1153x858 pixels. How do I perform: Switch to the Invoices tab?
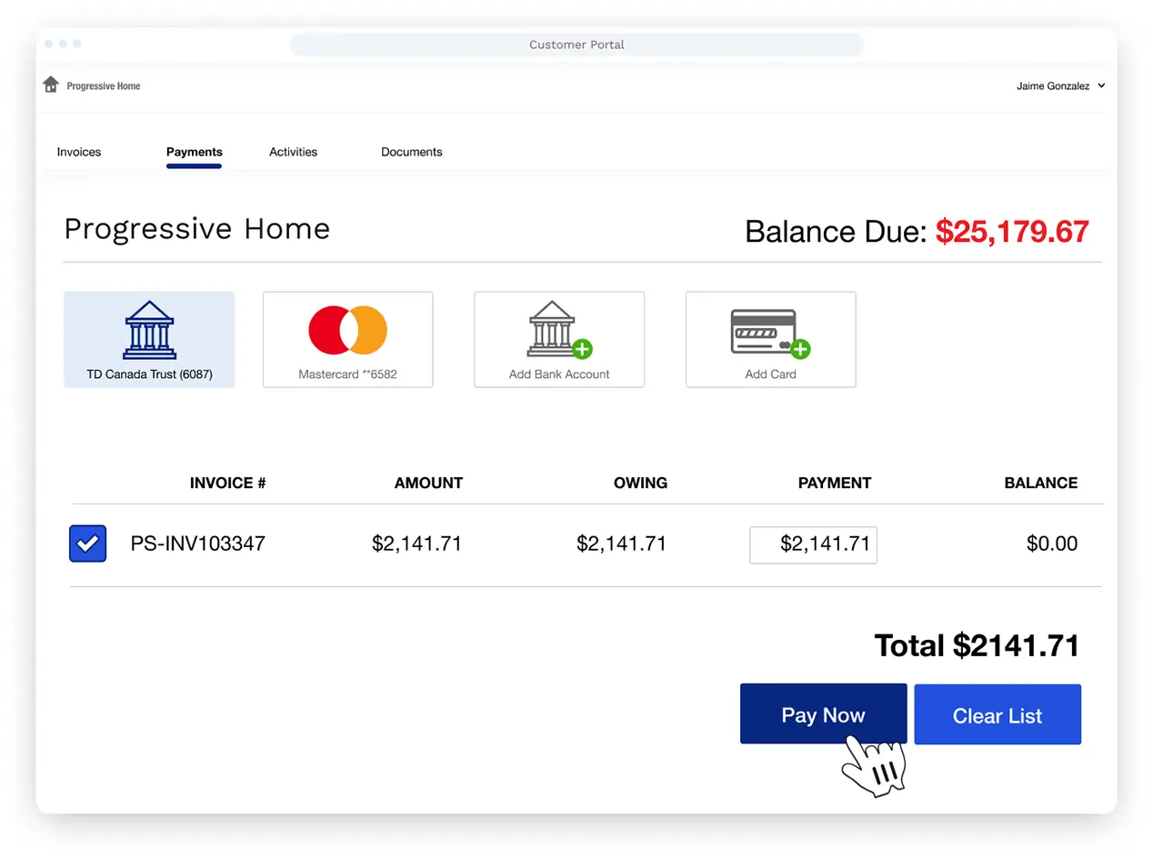(x=78, y=152)
